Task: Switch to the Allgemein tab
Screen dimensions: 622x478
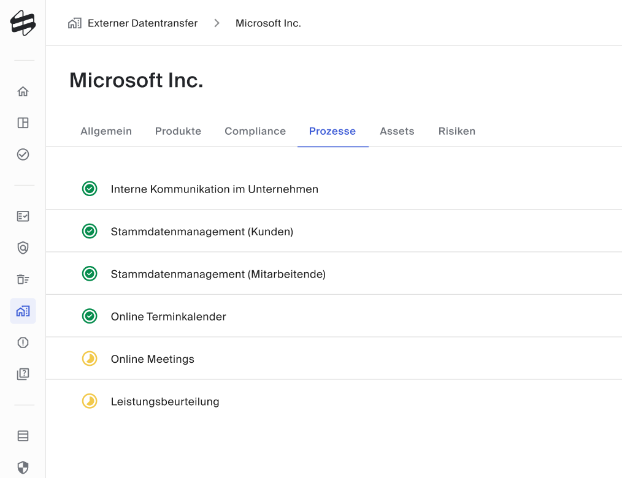Action: click(106, 131)
